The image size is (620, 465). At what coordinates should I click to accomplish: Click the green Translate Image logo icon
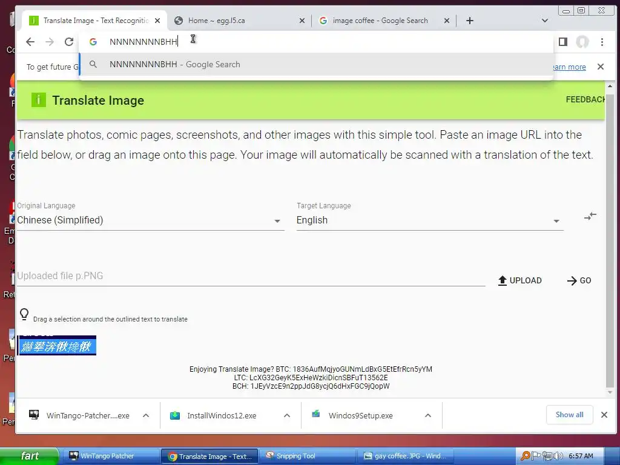[x=39, y=100]
